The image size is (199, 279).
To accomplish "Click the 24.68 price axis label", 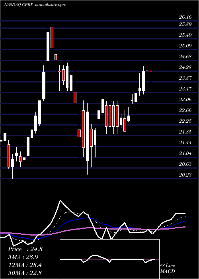I will (185, 57).
